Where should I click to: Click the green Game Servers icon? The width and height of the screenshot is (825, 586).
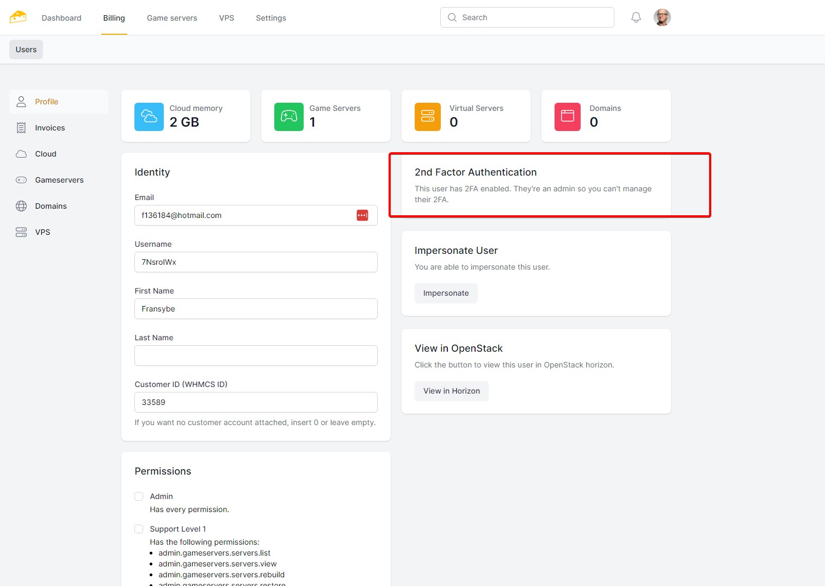point(288,116)
